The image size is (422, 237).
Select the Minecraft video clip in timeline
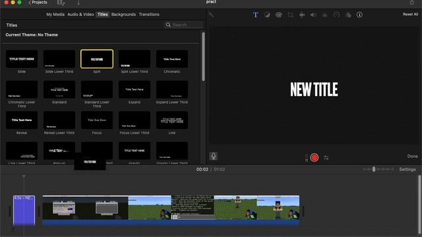(171, 210)
